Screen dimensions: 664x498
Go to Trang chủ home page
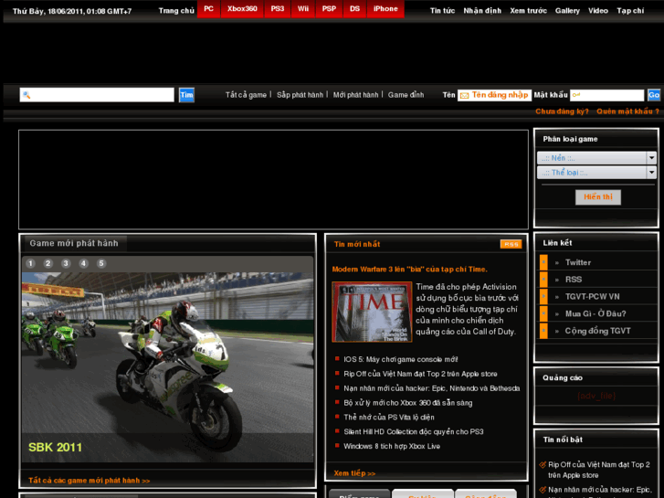click(176, 11)
